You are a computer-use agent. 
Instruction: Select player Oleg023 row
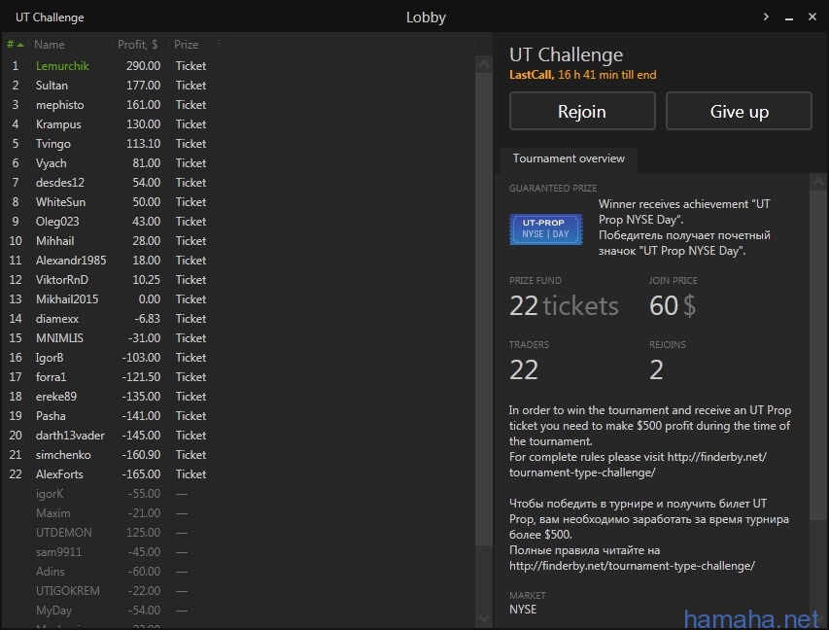tap(239, 222)
